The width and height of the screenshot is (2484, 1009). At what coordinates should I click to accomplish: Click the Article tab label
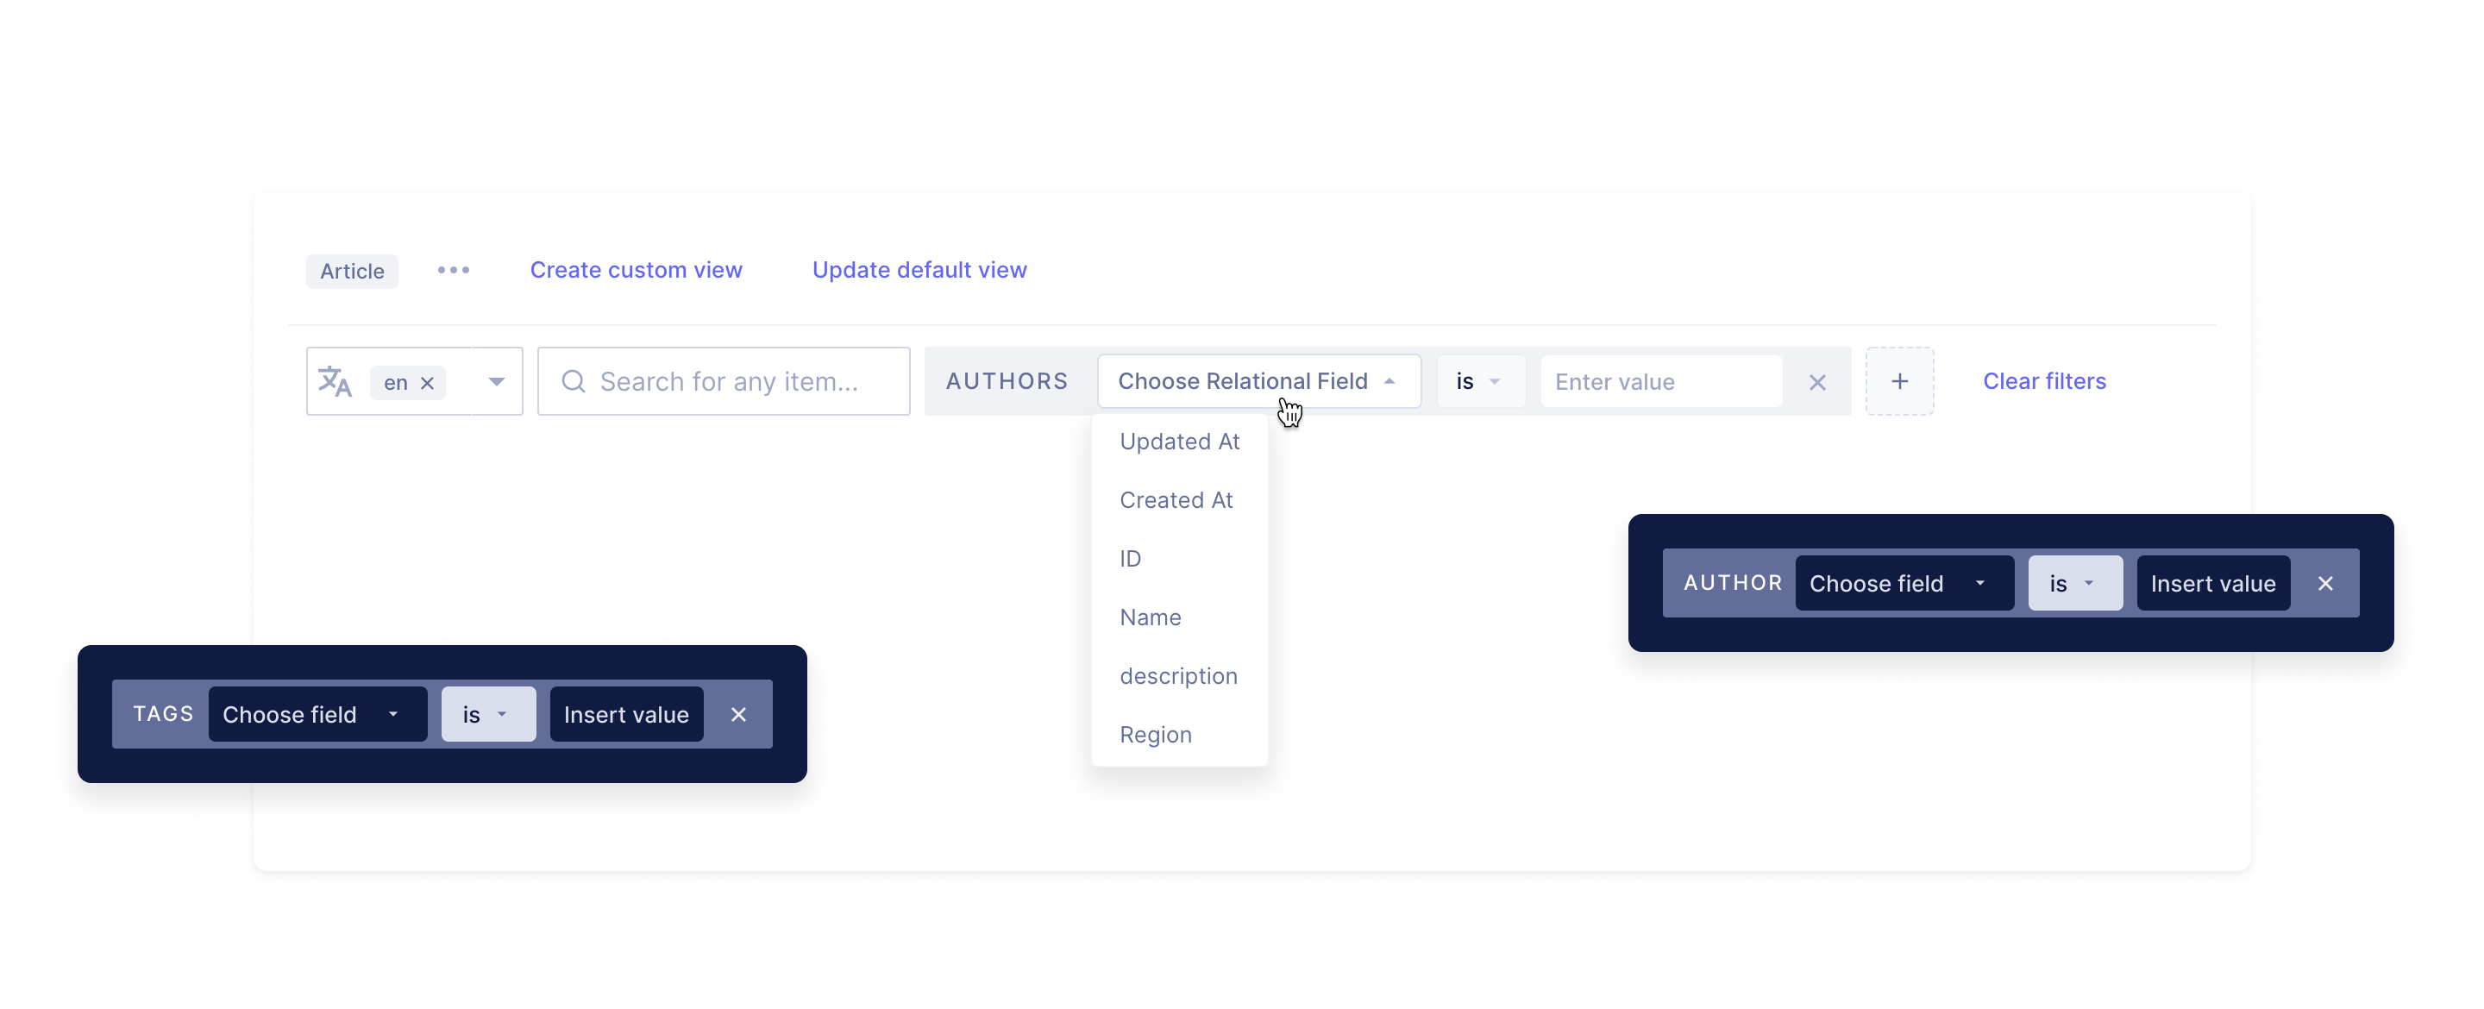[x=352, y=269]
